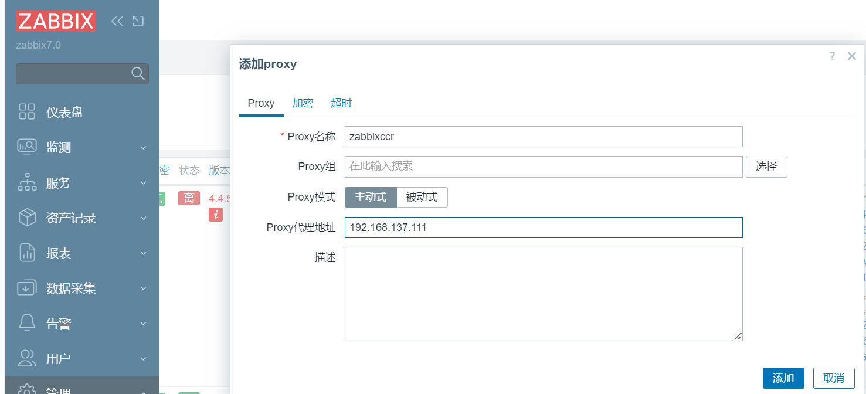Click red info icon under version 4.4.5

[x=216, y=215]
